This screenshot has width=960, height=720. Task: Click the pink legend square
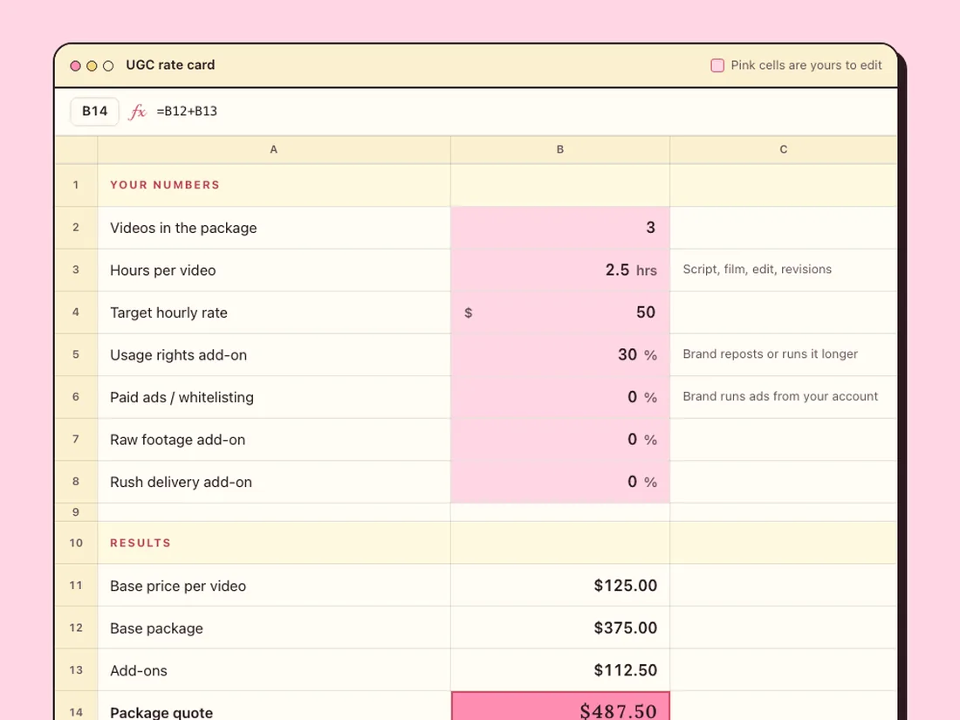[717, 65]
